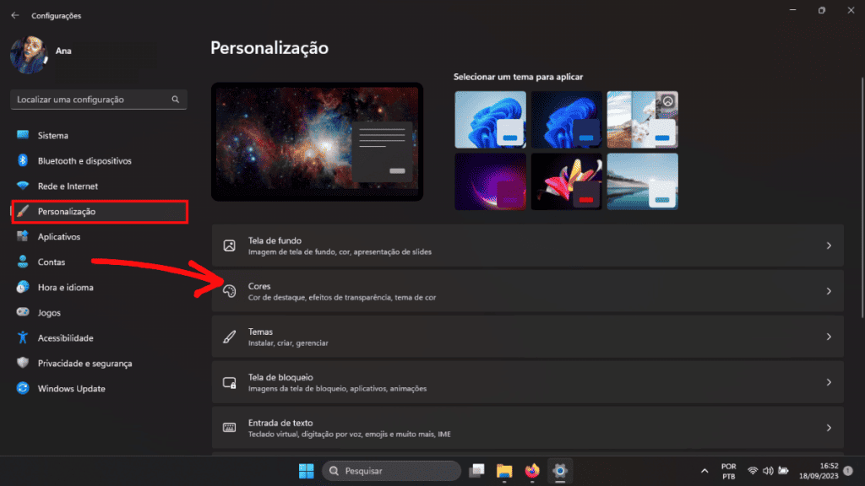Click the settings page vertical scrollbar
This screenshot has height=486, width=865.
(x=862, y=197)
